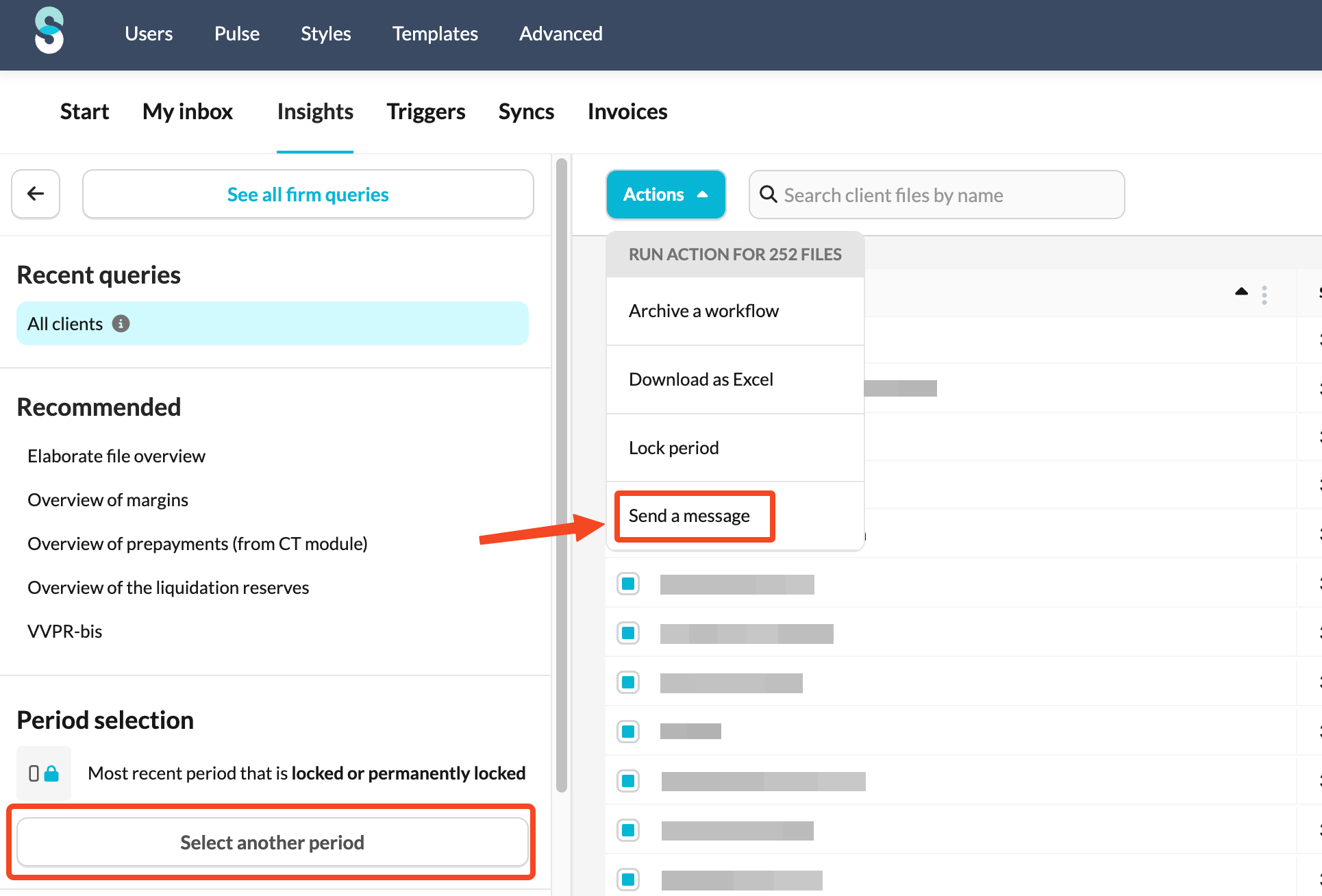Open the column options three-dot menu
The width and height of the screenshot is (1322, 896).
tap(1264, 295)
